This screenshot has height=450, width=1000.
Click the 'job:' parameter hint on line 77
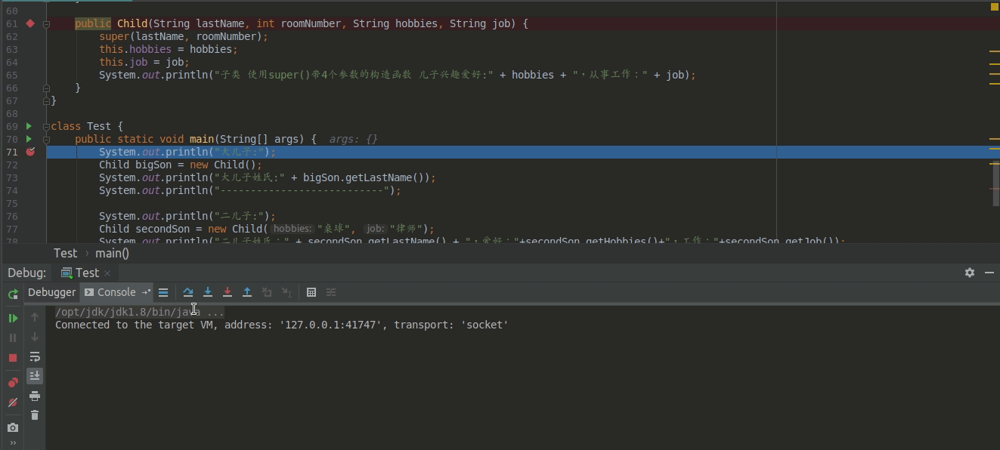click(375, 229)
